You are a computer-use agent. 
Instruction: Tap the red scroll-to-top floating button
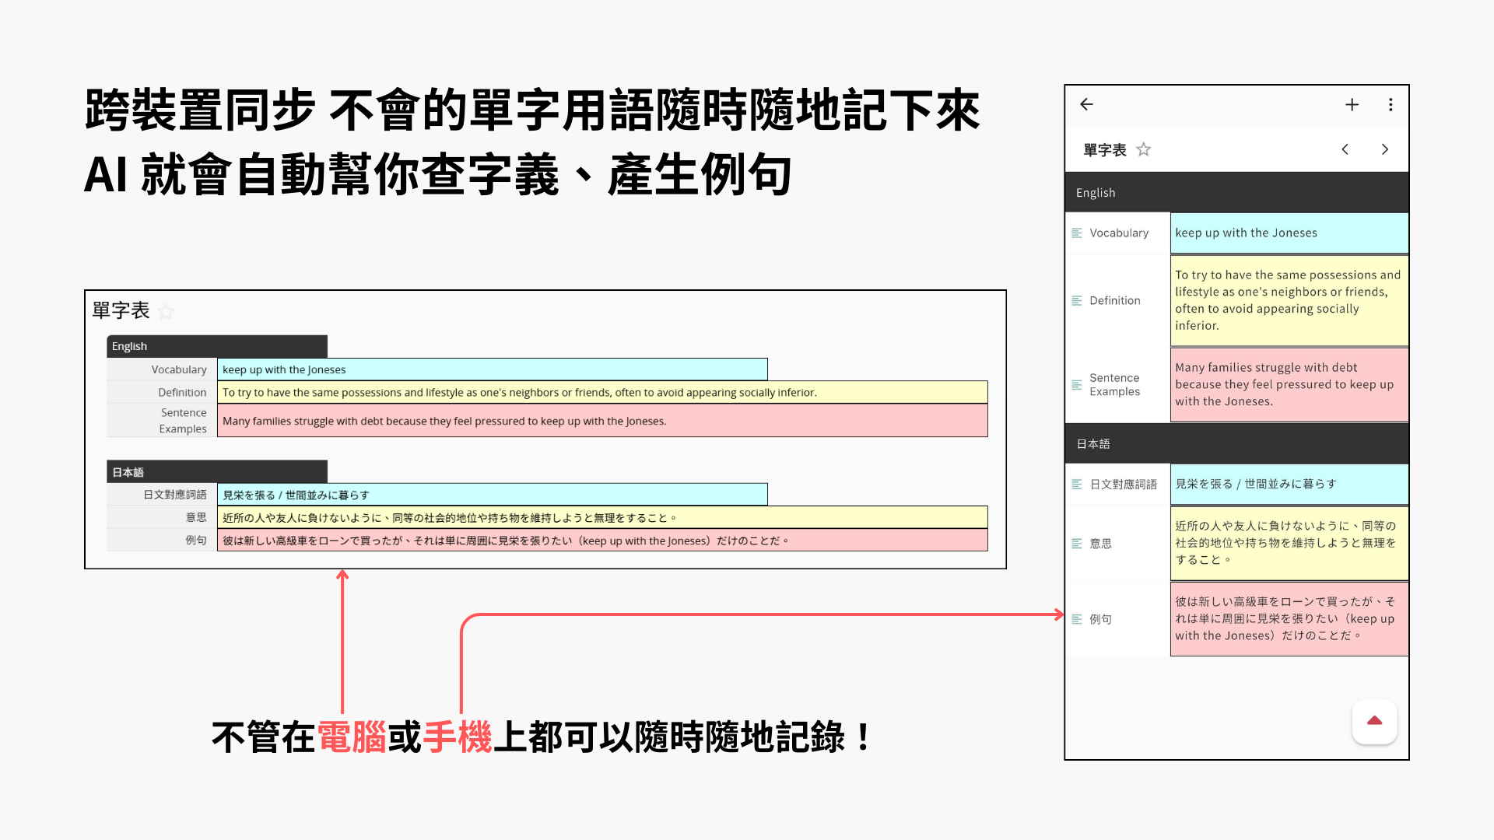(x=1374, y=722)
